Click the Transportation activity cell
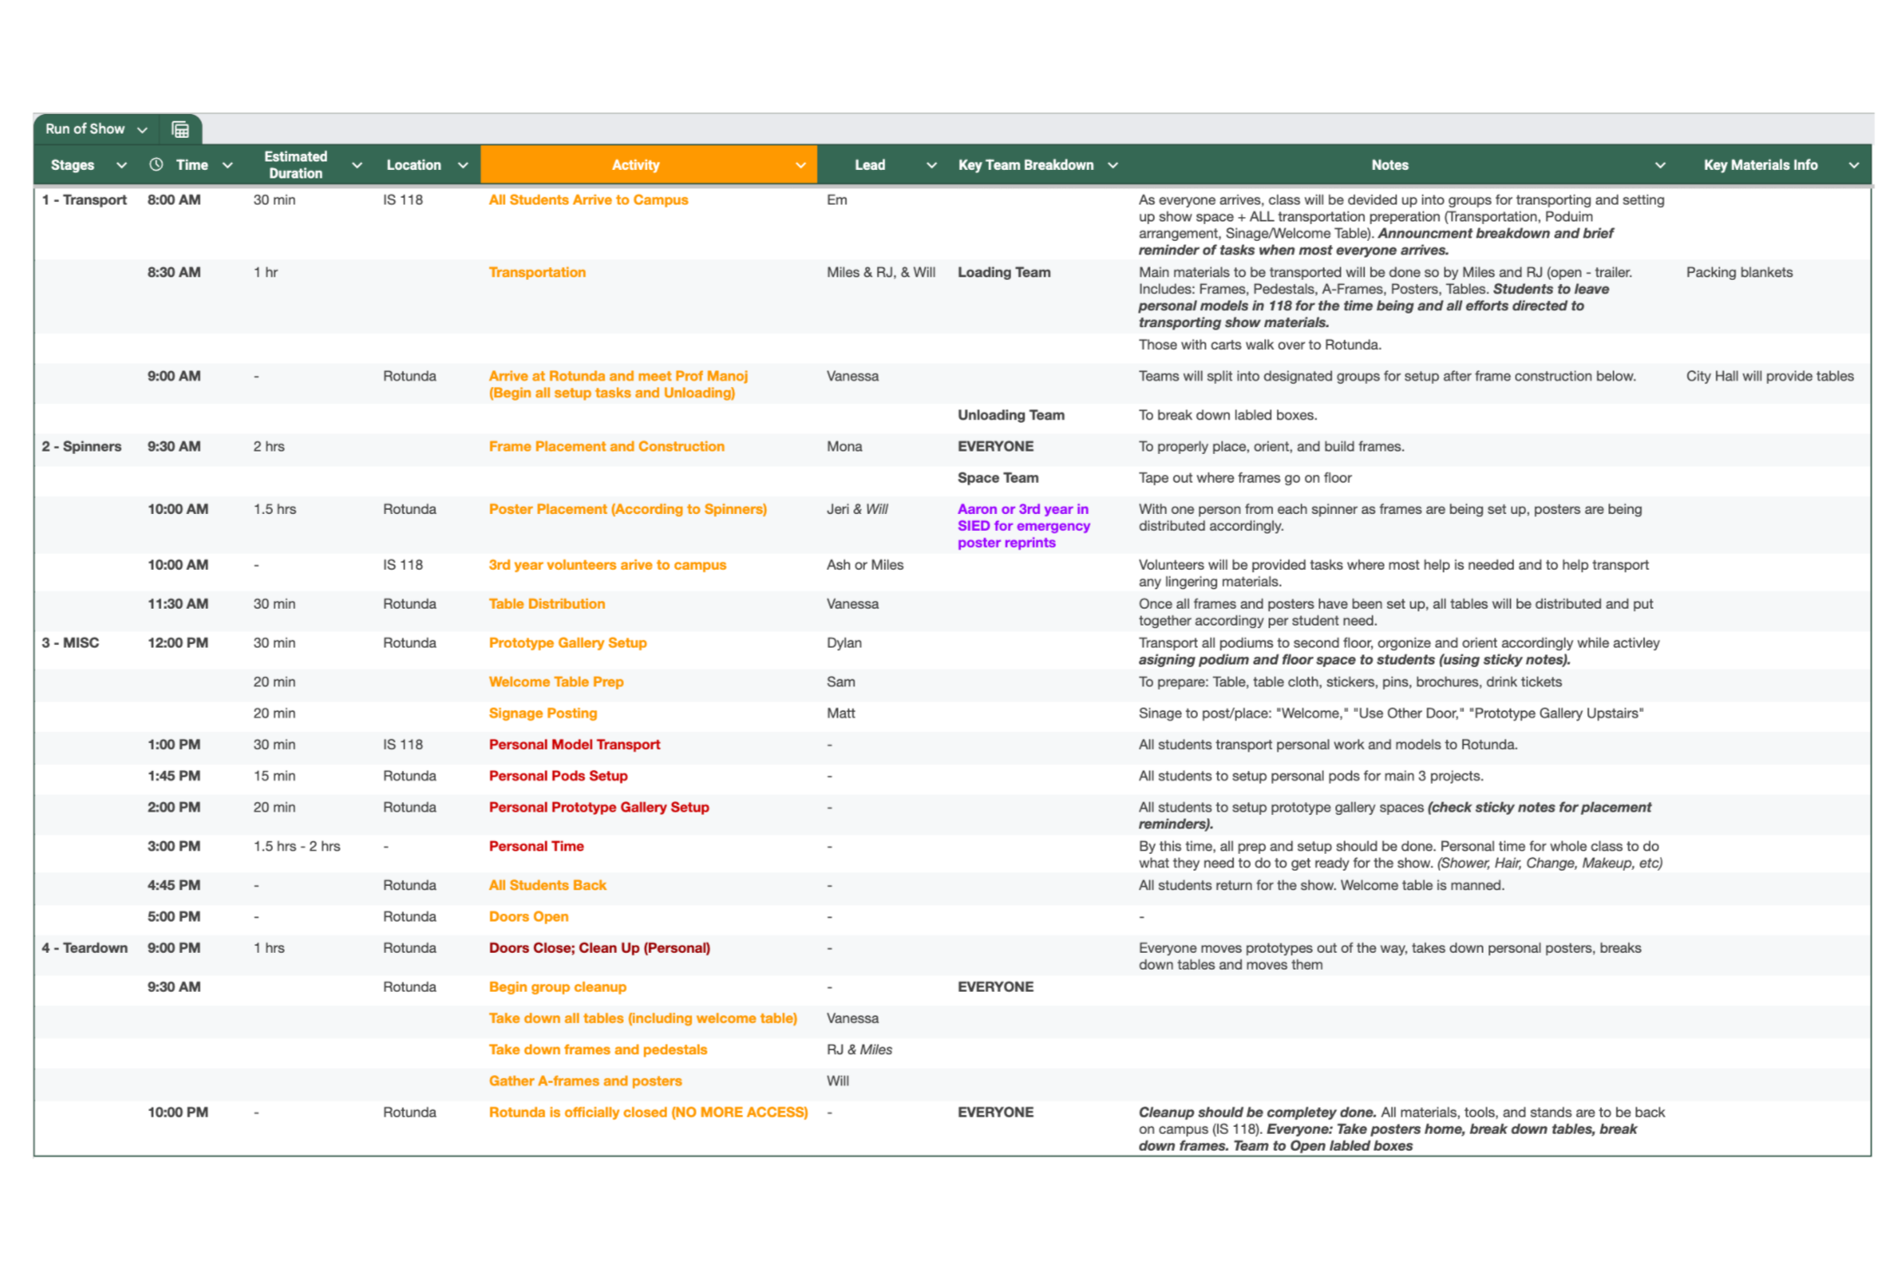 coord(537,272)
